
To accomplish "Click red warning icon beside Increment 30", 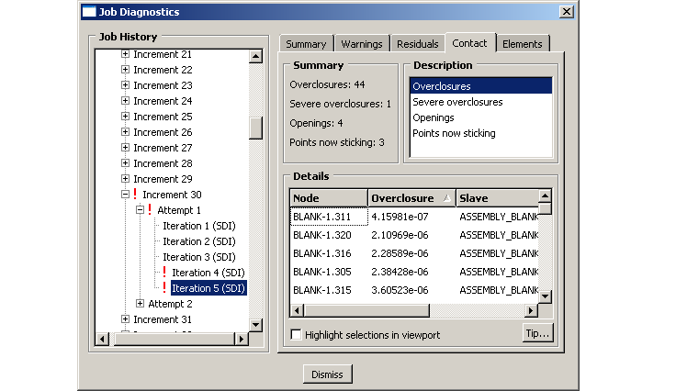I will [x=135, y=195].
